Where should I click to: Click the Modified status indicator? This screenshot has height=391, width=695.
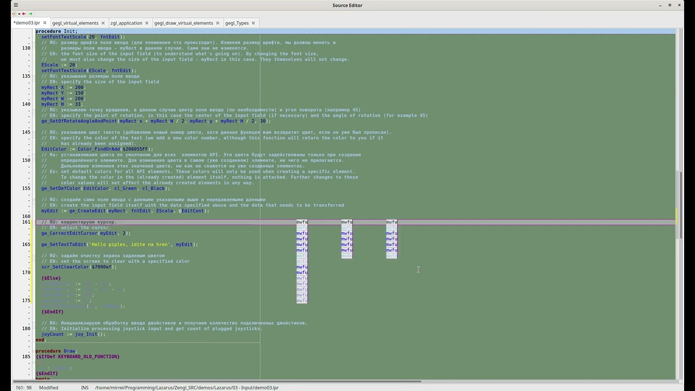[x=48, y=388]
